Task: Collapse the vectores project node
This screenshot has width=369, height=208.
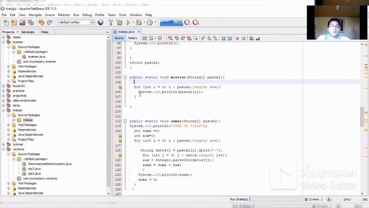Action: point(3,149)
